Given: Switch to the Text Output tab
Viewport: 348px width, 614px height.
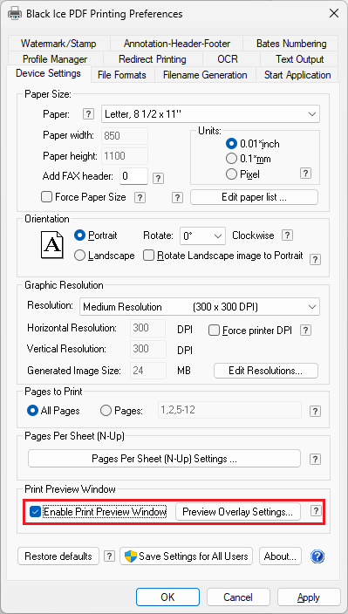Looking at the screenshot, I should pyautogui.click(x=299, y=59).
